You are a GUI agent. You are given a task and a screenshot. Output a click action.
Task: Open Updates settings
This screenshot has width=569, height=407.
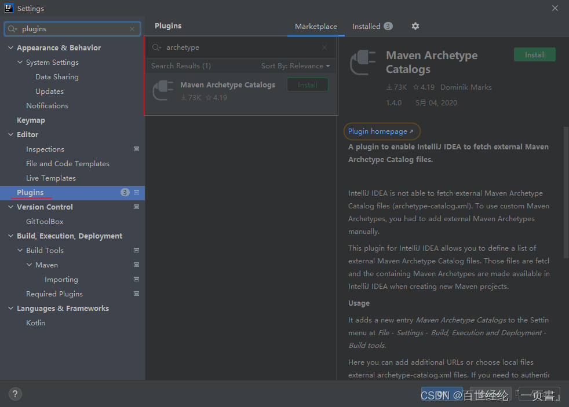49,91
